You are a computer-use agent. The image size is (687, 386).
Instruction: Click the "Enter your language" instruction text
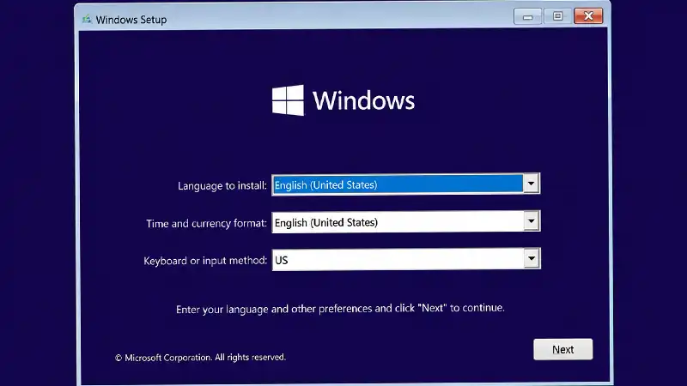340,309
